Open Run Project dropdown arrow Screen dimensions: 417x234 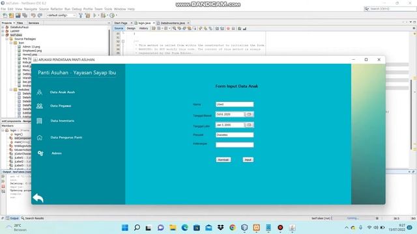(98, 16)
